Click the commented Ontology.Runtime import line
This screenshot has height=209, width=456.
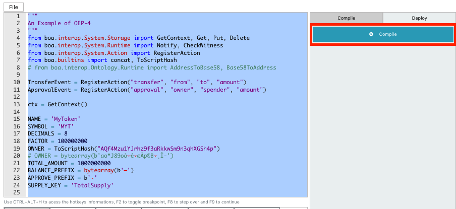151,67
